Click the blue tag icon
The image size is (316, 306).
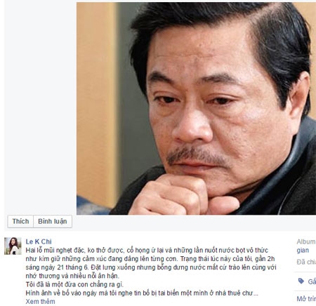coord(301,281)
